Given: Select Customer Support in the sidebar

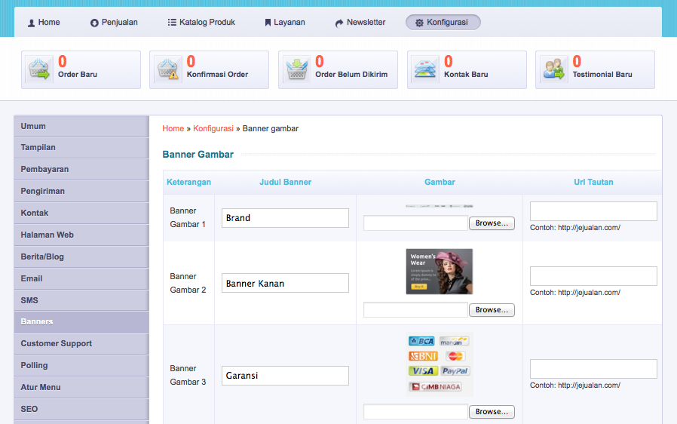Looking at the screenshot, I should point(57,343).
